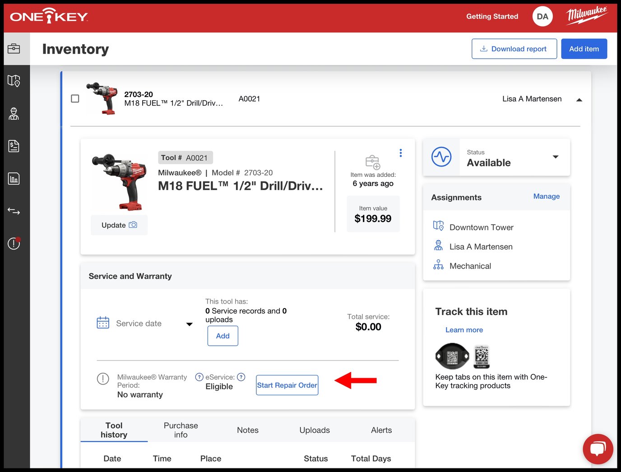Click Manage in the Assignments panel
This screenshot has height=472, width=621.
coord(546,196)
